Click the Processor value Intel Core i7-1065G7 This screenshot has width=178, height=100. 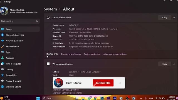[x=93, y=29]
